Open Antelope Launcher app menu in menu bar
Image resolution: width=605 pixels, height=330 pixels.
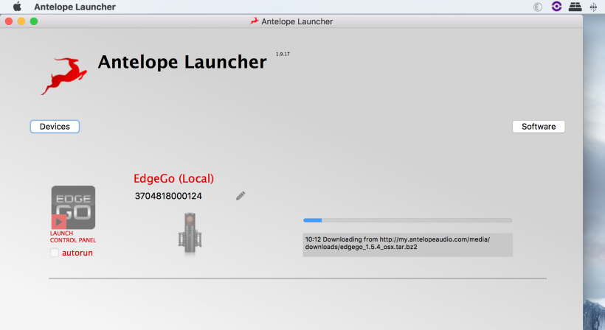(75, 7)
